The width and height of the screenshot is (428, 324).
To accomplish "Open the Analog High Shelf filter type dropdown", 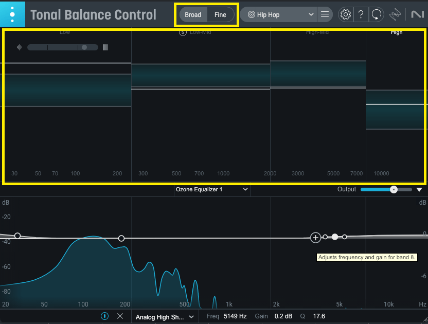I will [x=165, y=317].
